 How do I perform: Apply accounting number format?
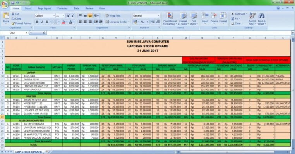coord(135,22)
